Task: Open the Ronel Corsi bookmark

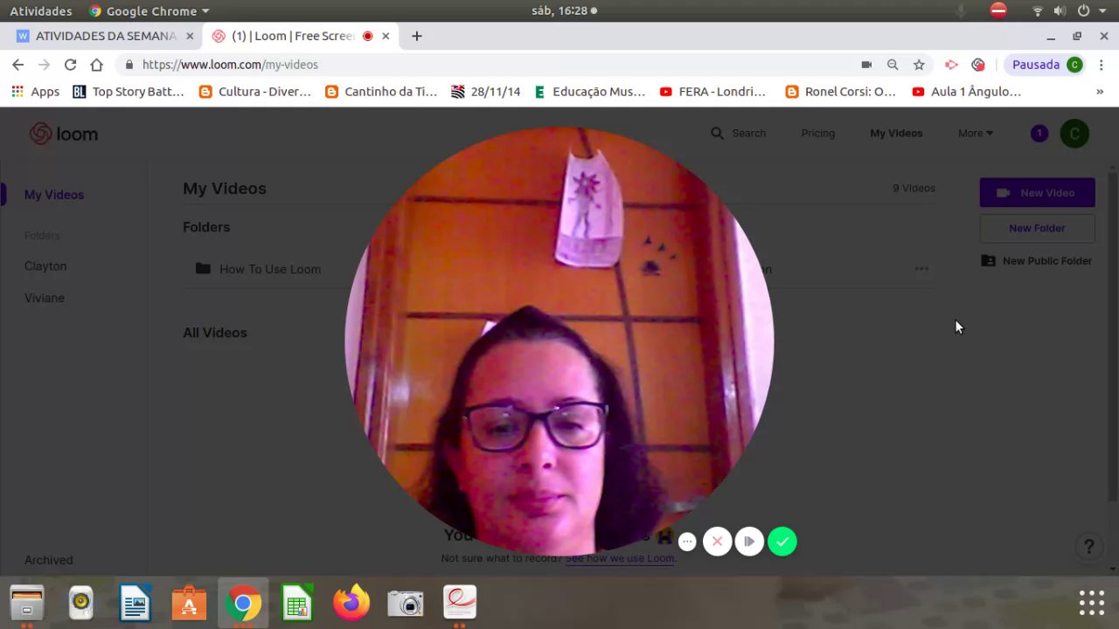Action: click(x=841, y=91)
